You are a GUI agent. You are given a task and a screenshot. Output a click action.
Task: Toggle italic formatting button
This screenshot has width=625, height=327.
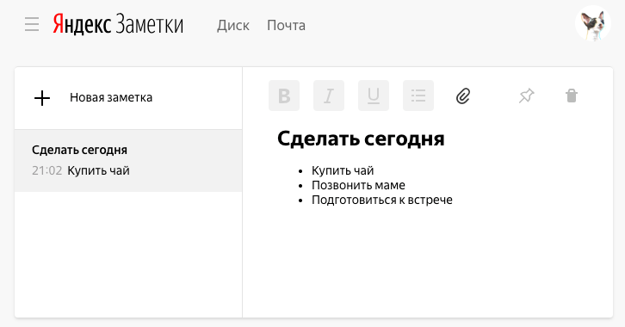[329, 96]
